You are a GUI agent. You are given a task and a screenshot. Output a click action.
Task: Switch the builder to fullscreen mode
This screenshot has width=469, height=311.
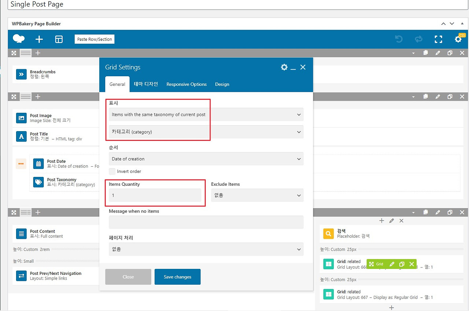coord(438,39)
